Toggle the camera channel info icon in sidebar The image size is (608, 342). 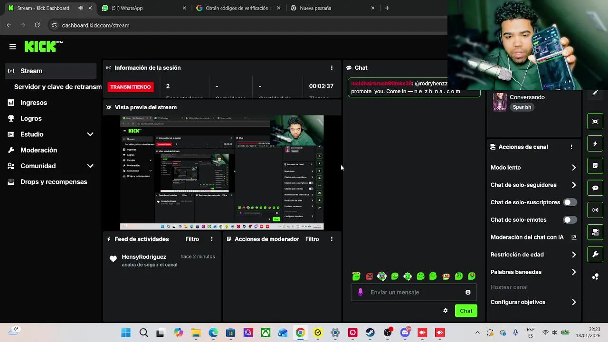click(595, 232)
